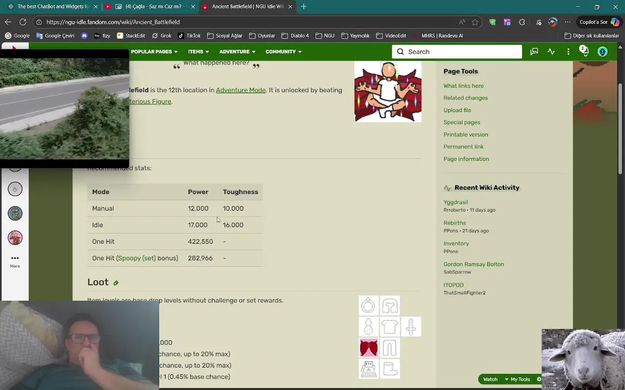Open the notifications bell with badge 2
625x390 pixels.
pos(584,51)
